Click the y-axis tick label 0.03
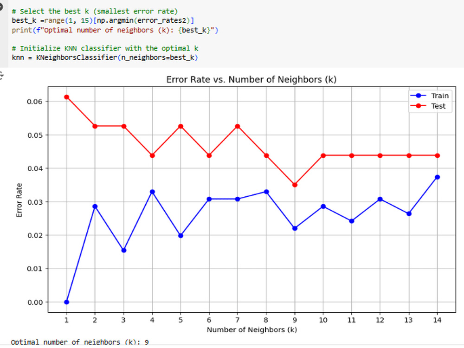The width and height of the screenshot is (464, 348). 35,202
